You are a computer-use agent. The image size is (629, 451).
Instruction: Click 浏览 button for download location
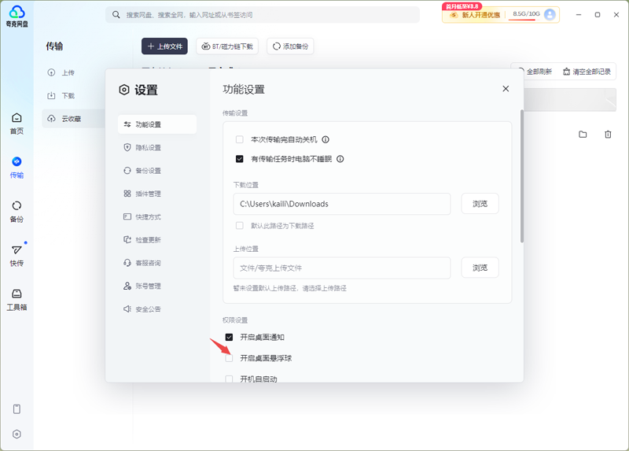(480, 204)
